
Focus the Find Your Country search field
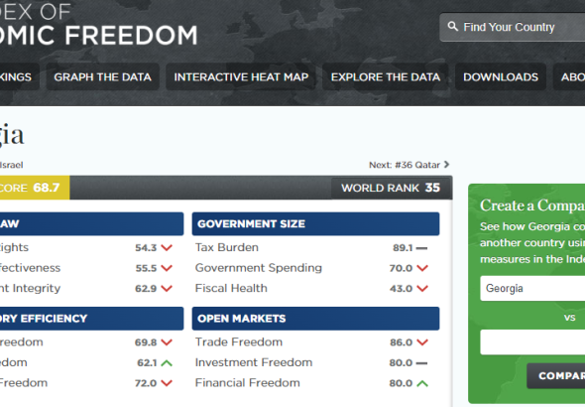click(x=513, y=27)
